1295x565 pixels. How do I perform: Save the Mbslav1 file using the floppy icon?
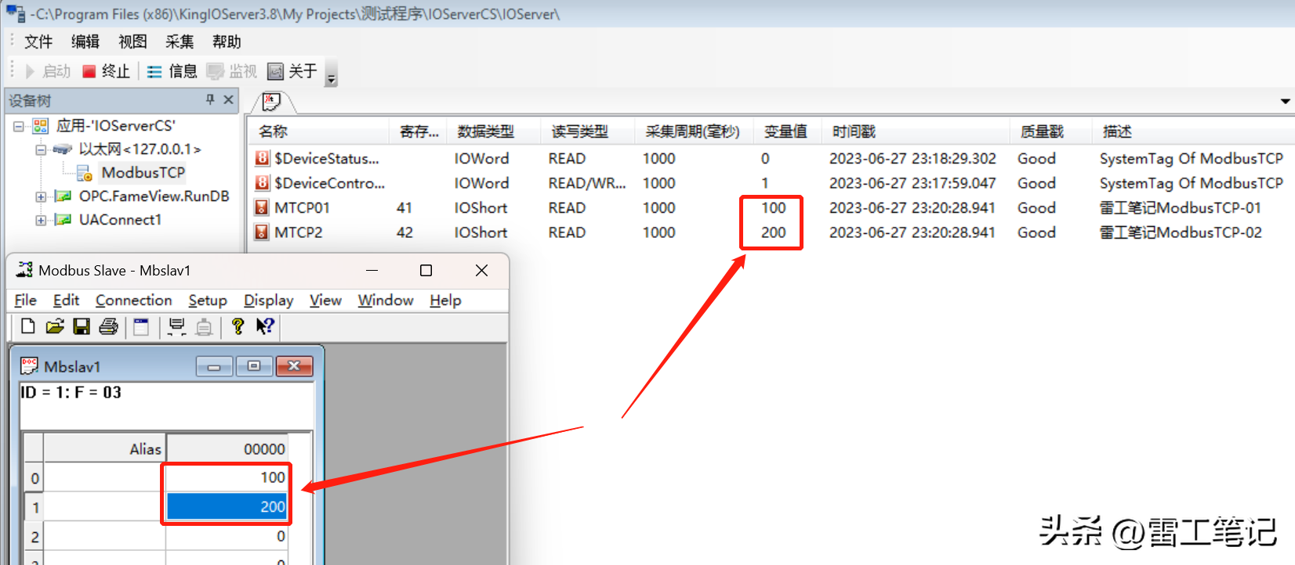click(x=82, y=326)
